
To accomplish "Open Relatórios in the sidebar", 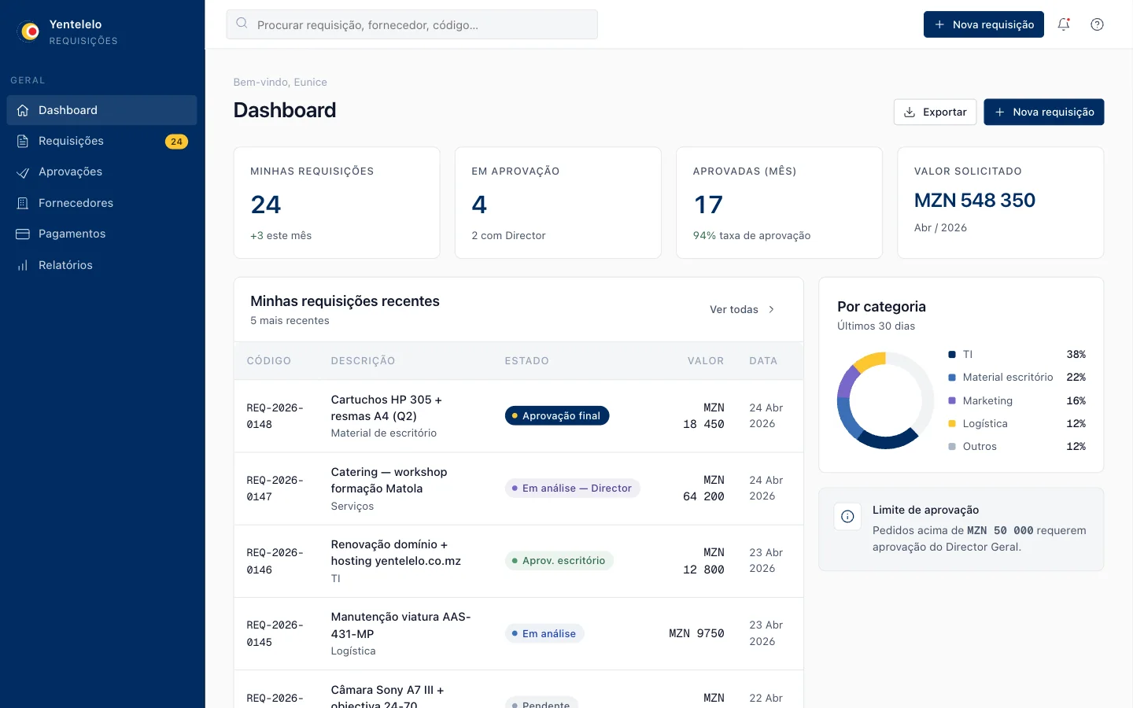I will (101, 265).
